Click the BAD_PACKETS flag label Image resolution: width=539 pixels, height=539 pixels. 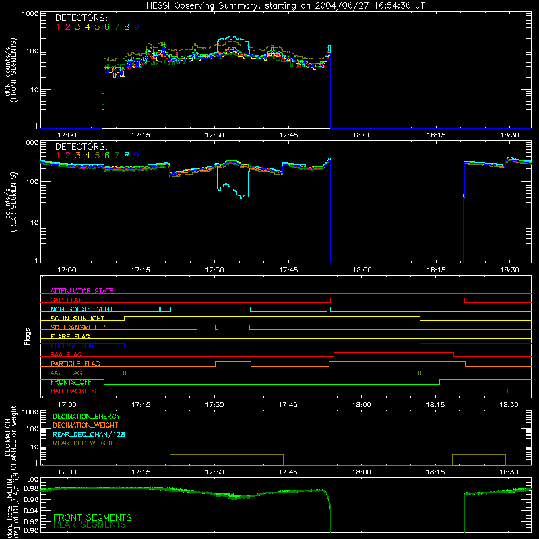tap(73, 391)
